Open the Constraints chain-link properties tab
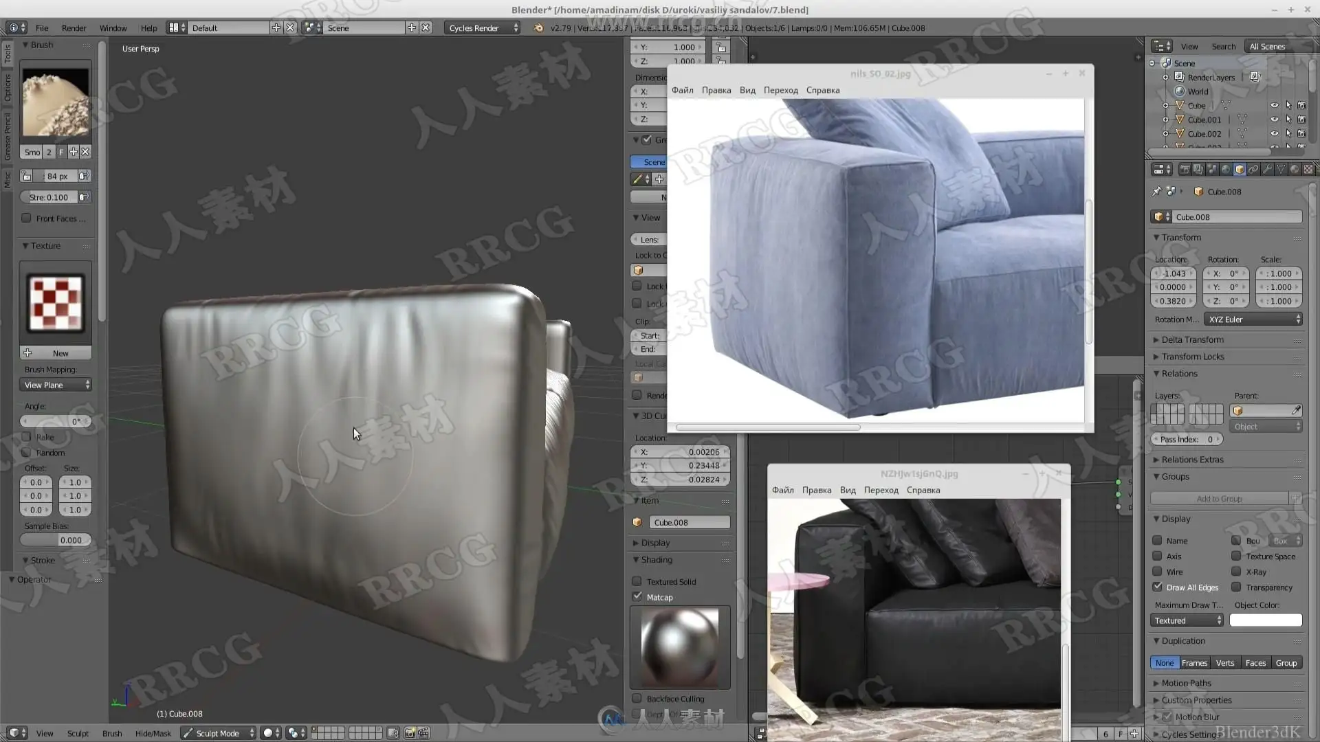This screenshot has width=1320, height=742. click(1253, 169)
